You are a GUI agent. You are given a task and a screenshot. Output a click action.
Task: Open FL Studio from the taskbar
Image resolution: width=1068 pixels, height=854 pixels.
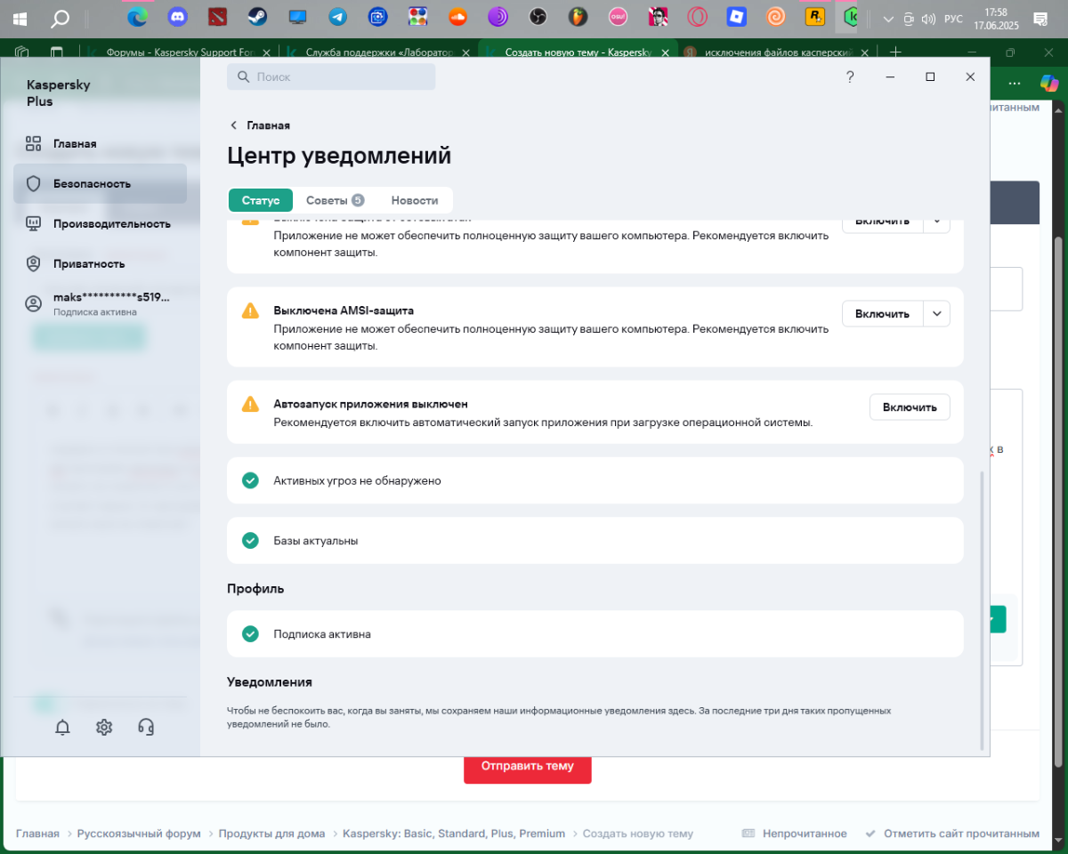point(578,16)
